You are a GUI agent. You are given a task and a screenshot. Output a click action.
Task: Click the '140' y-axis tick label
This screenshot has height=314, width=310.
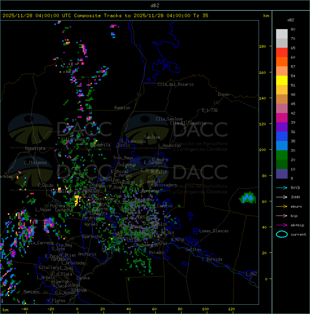262,98
